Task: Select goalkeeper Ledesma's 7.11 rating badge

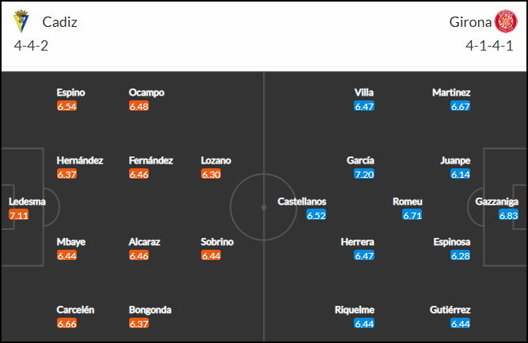Action: pyautogui.click(x=19, y=215)
